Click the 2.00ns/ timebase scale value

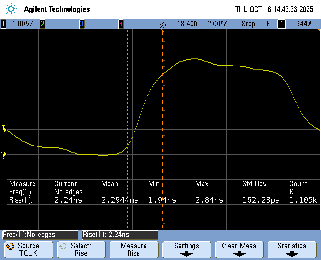(217, 24)
